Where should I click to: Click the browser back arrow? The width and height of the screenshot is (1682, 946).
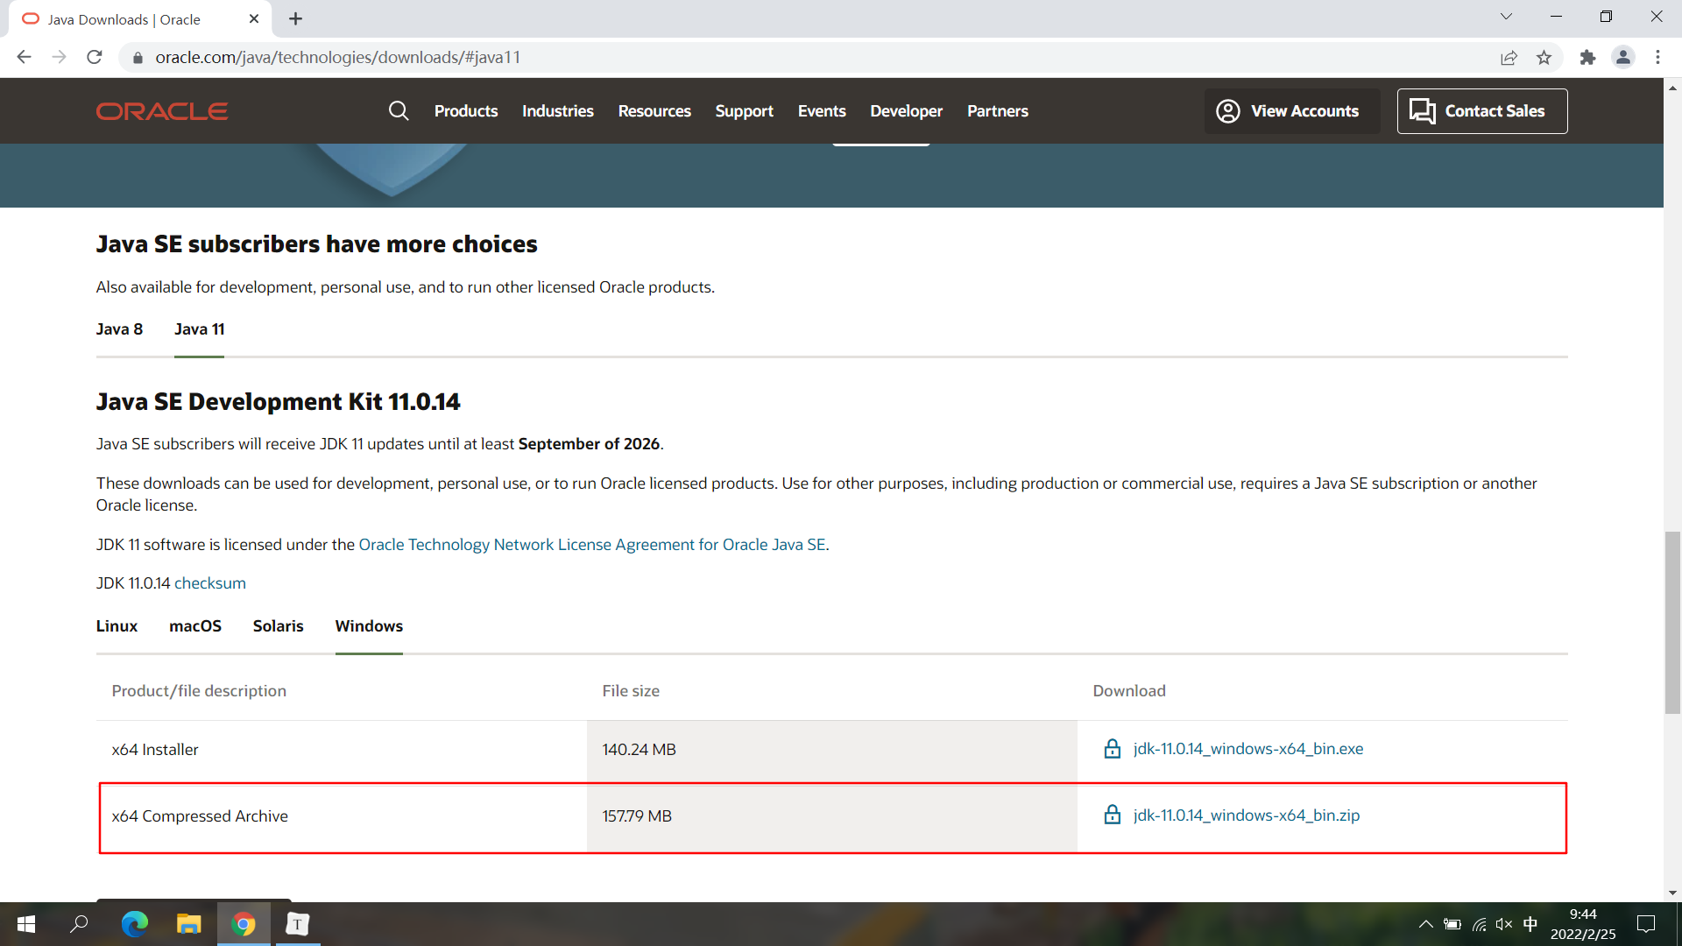point(24,57)
